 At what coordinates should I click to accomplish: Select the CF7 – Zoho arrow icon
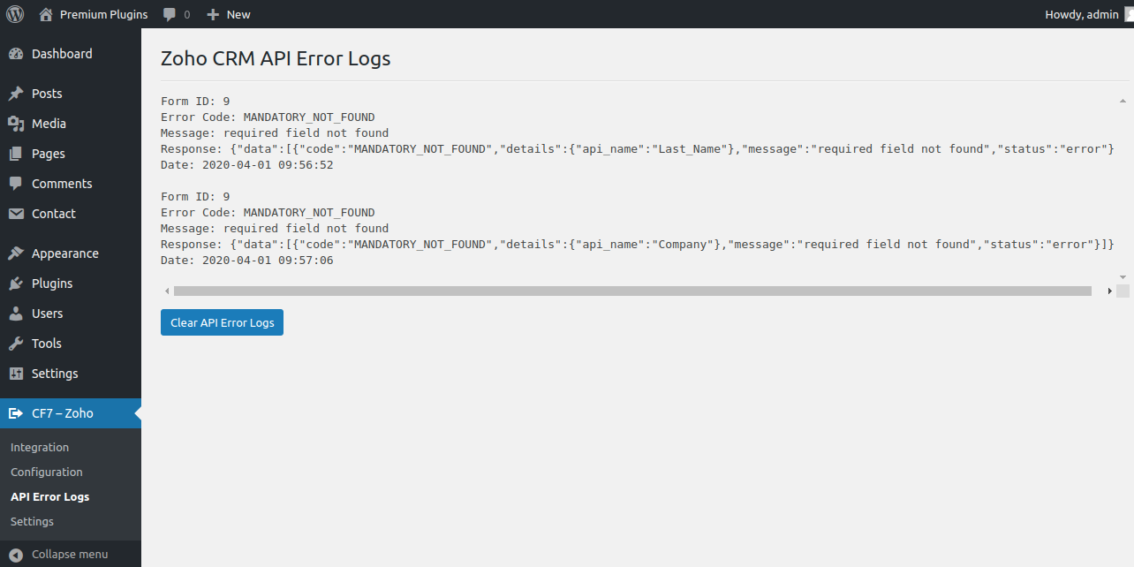pos(18,412)
